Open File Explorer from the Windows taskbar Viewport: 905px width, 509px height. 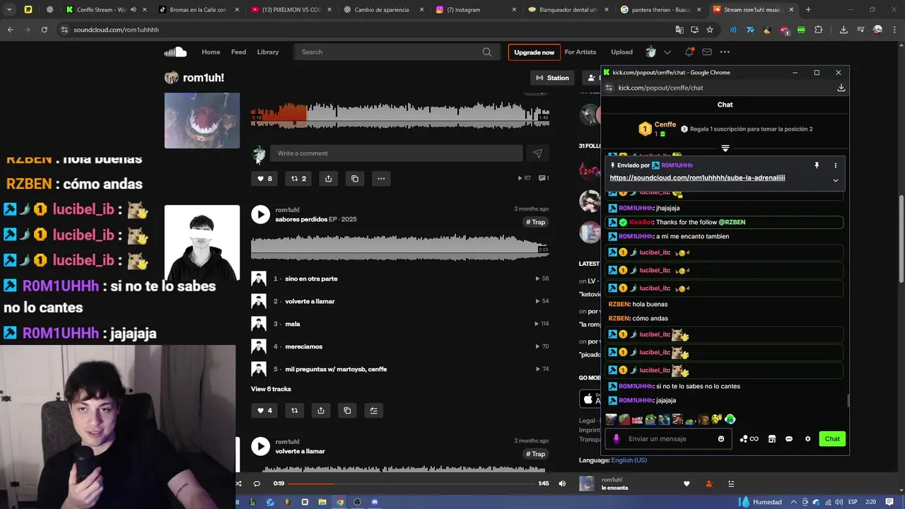[x=322, y=502]
